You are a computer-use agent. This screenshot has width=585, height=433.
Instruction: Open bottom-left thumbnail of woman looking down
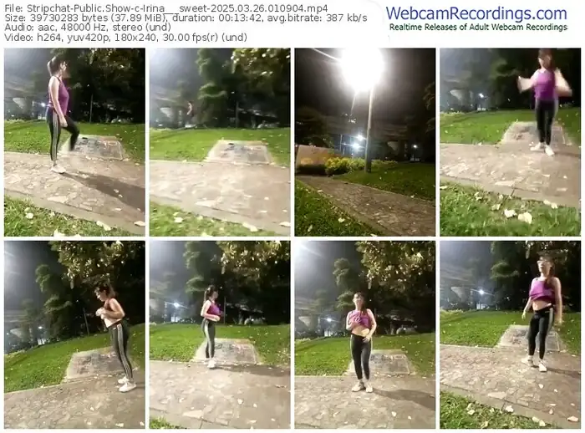(74, 334)
